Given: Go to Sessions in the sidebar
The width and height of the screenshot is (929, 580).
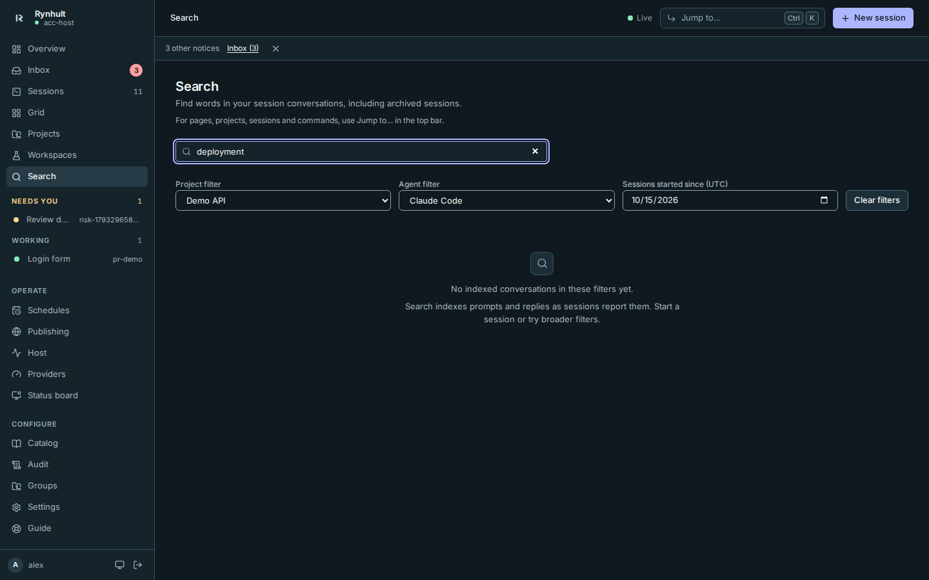Looking at the screenshot, I should coord(77,92).
